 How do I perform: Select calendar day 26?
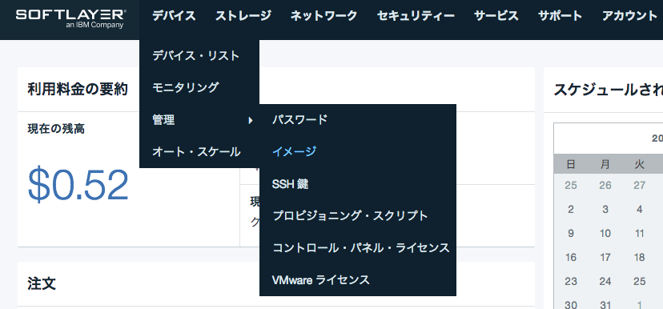point(605,185)
